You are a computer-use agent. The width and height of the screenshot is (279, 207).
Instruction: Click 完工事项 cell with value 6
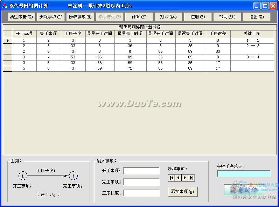(x=49, y=69)
